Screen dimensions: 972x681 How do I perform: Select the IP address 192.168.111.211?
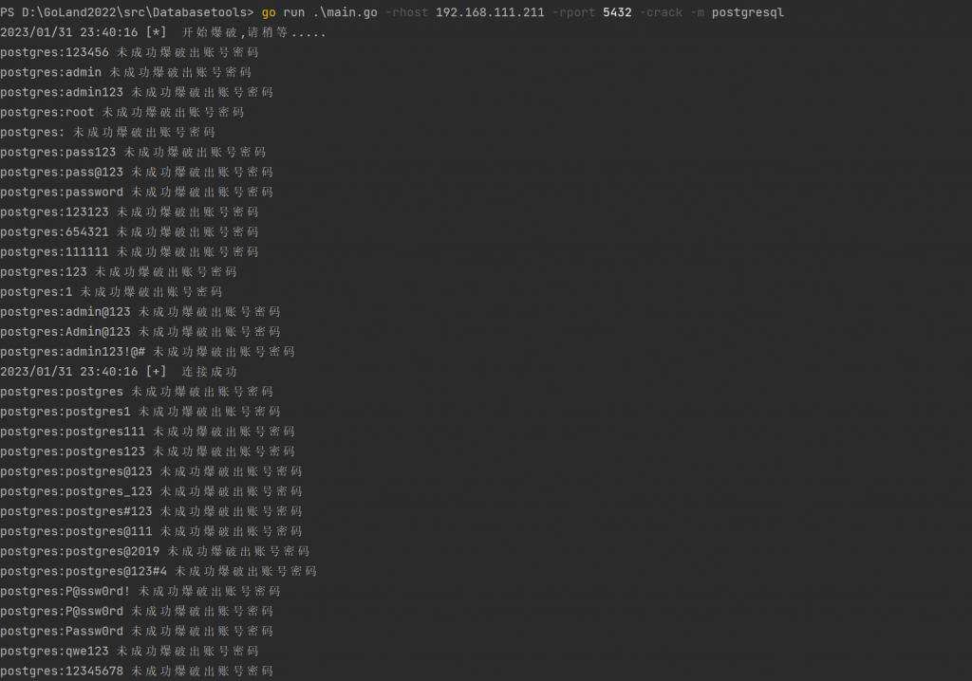(490, 12)
